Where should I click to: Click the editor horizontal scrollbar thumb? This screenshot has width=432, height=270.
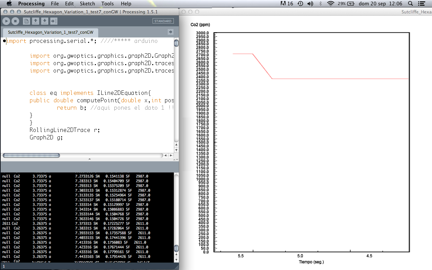[x=31, y=156]
